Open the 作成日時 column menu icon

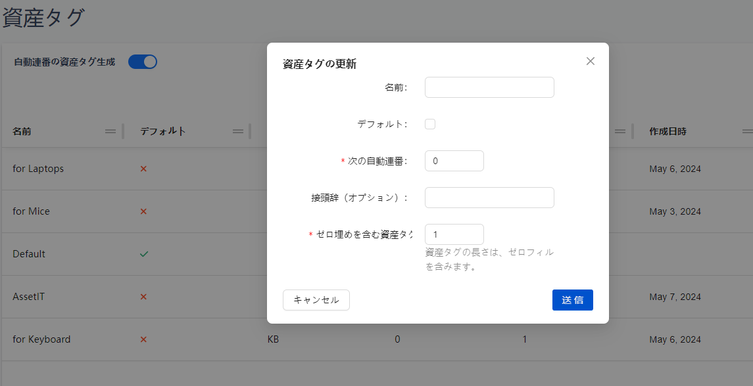click(x=747, y=131)
